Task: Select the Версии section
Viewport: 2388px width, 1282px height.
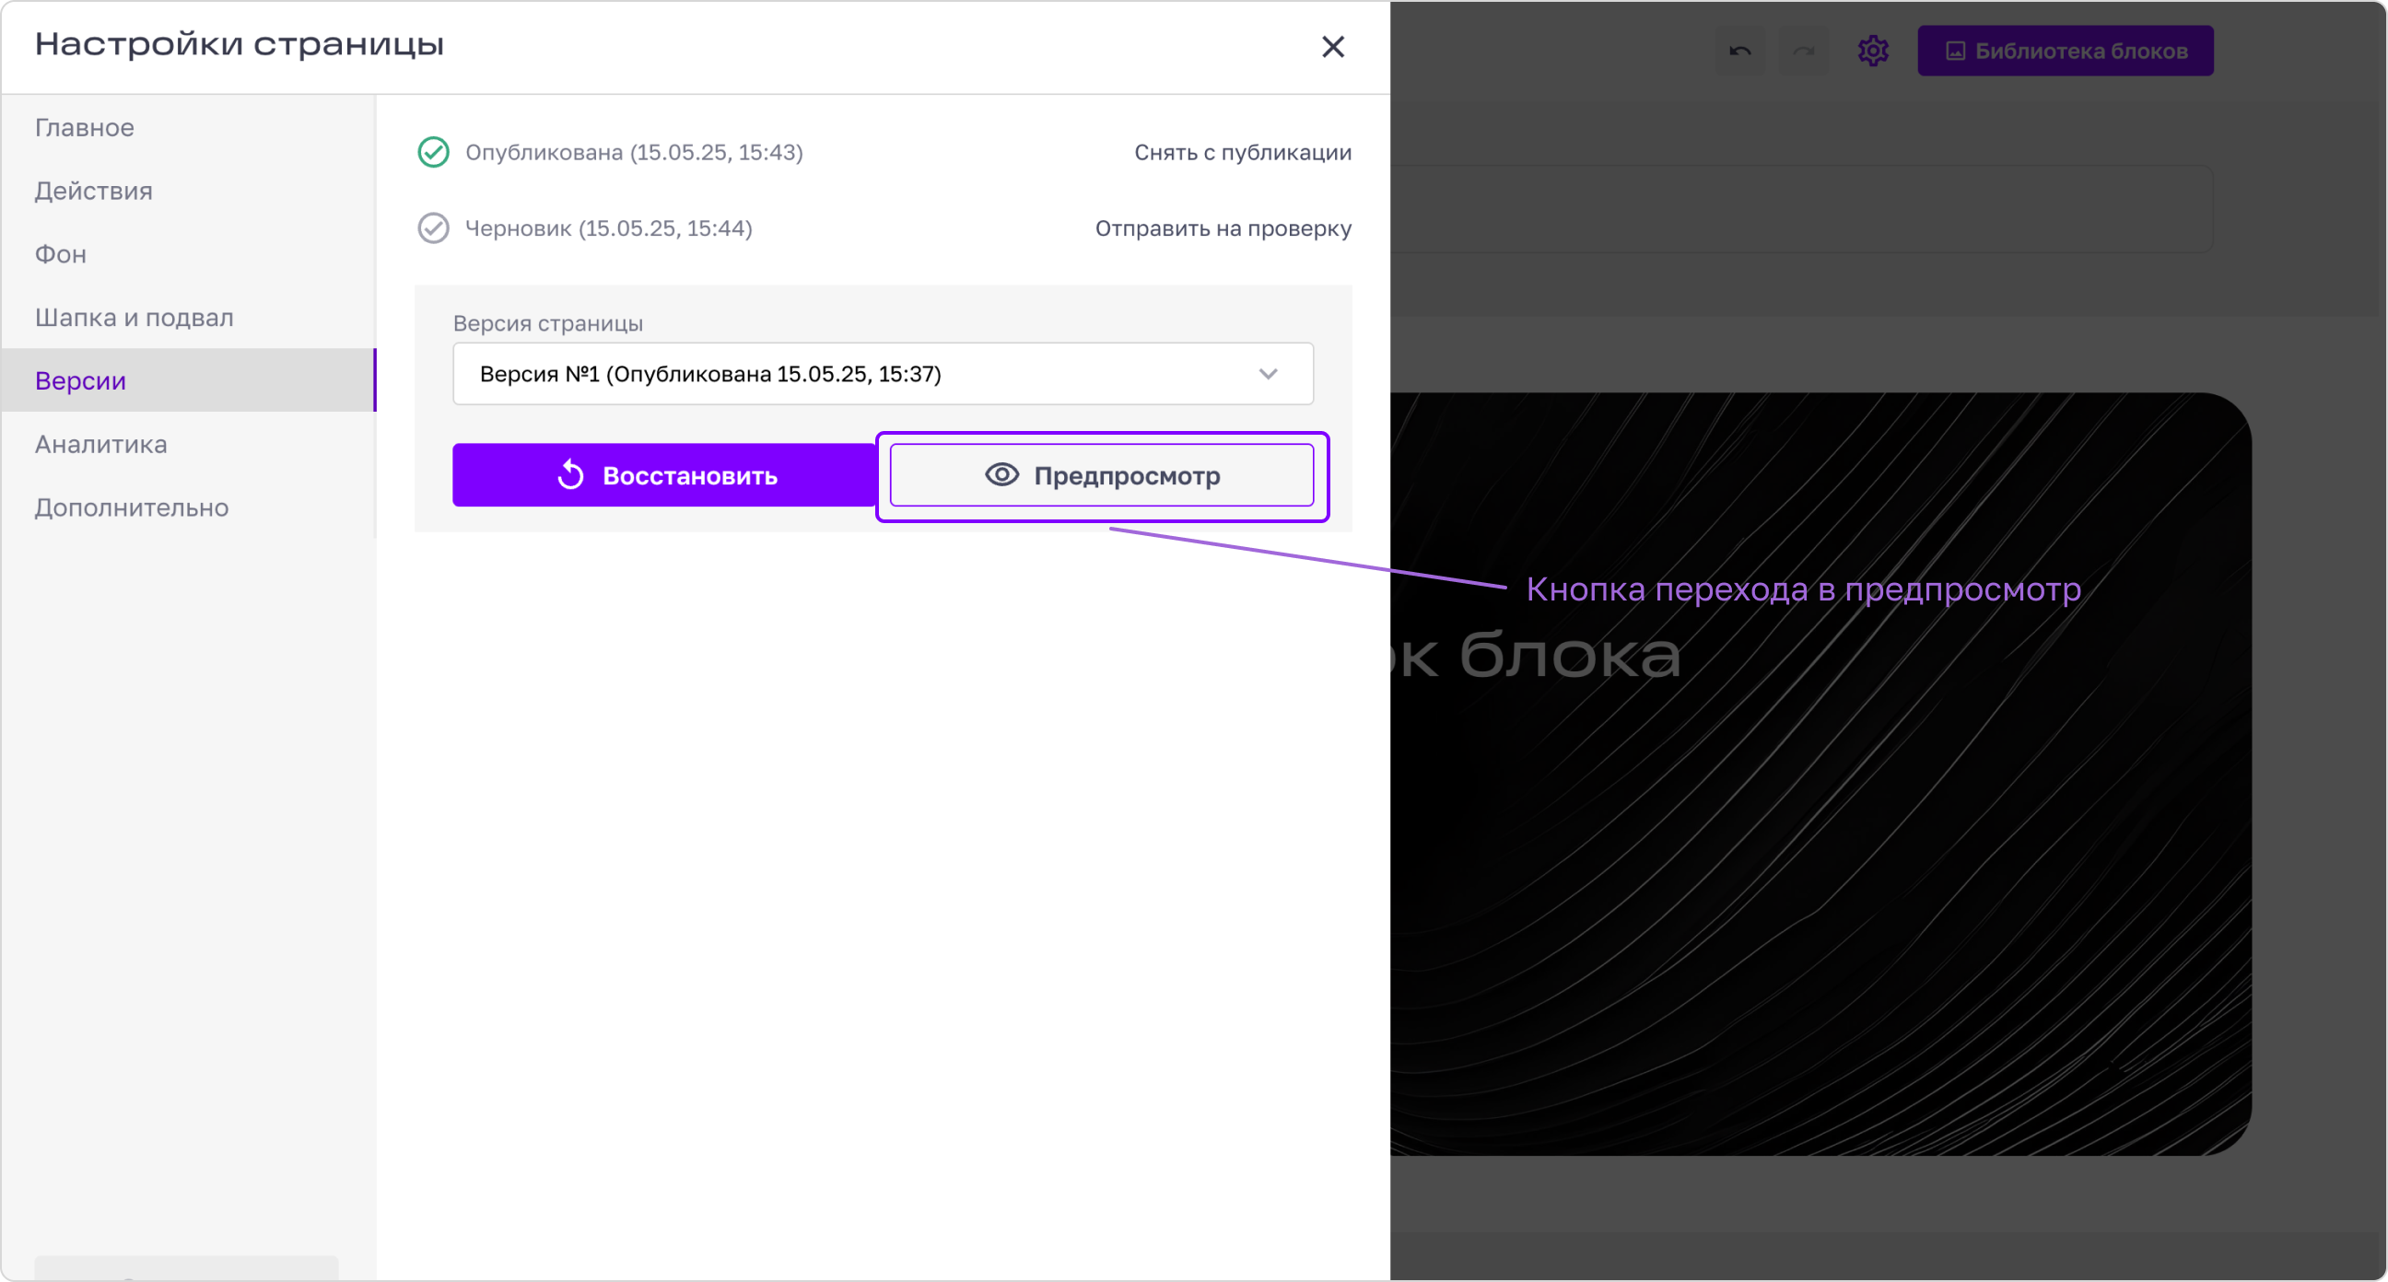Action: tap(188, 380)
